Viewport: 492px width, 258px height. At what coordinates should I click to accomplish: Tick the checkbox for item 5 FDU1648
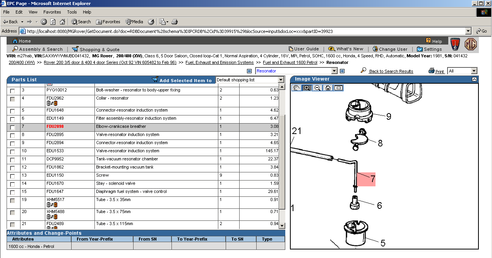click(x=12, y=111)
